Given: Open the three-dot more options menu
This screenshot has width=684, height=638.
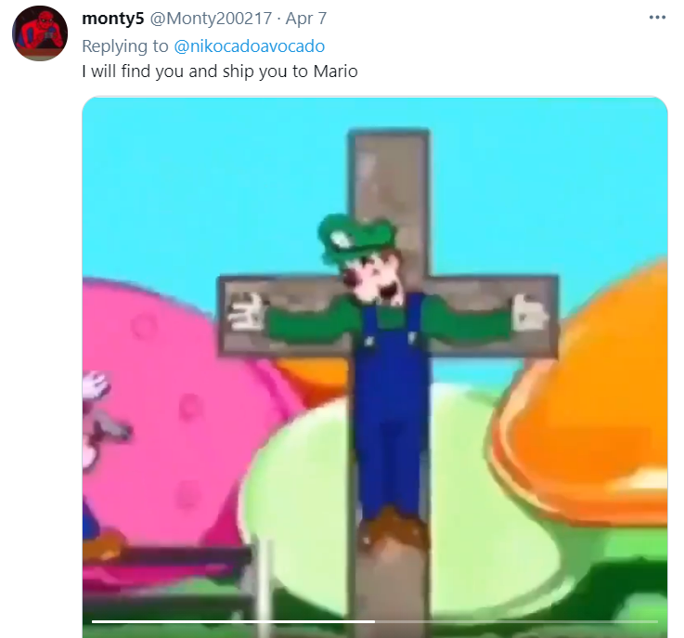Looking at the screenshot, I should click(x=657, y=18).
